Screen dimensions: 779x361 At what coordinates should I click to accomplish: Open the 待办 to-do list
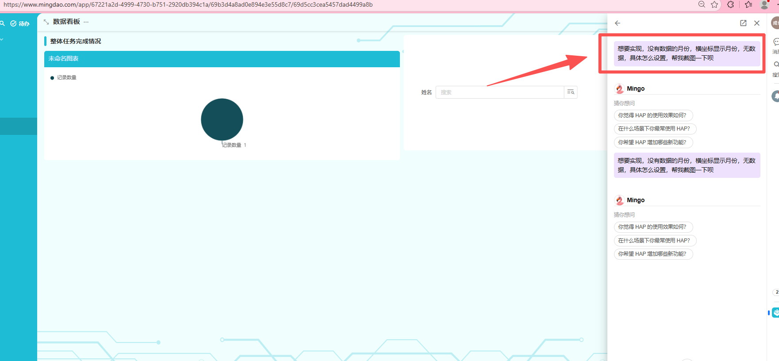click(20, 23)
